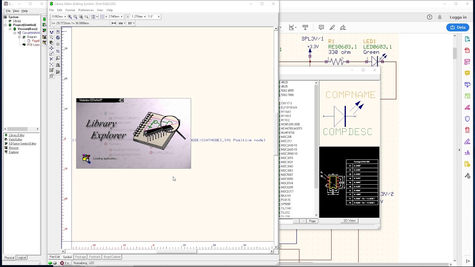Switch to the Package tab
Image resolution: width=475 pixels, height=267 pixels.
click(81, 257)
